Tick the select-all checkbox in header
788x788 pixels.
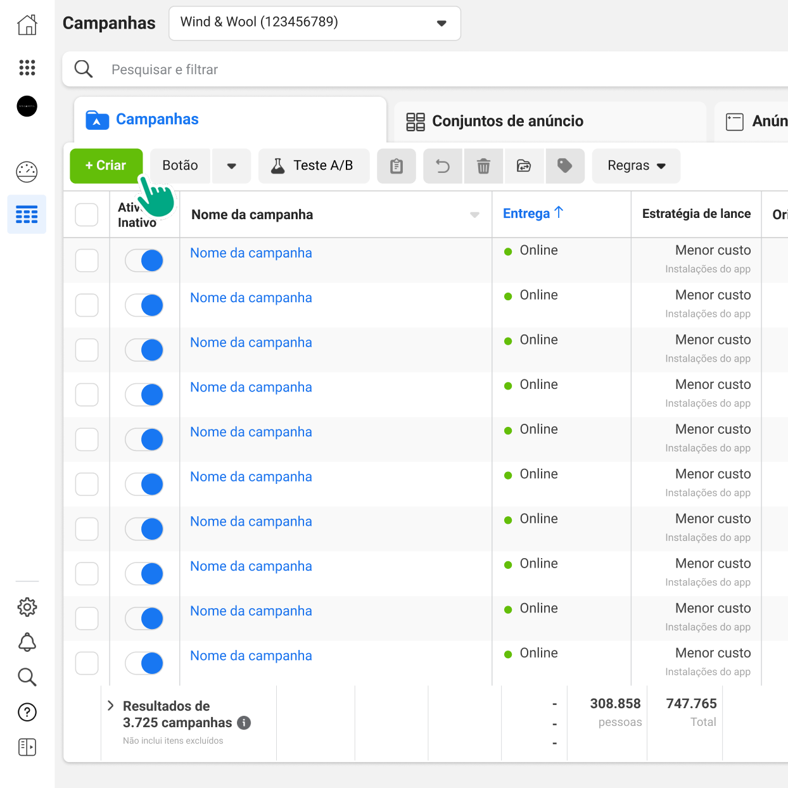[x=87, y=215]
